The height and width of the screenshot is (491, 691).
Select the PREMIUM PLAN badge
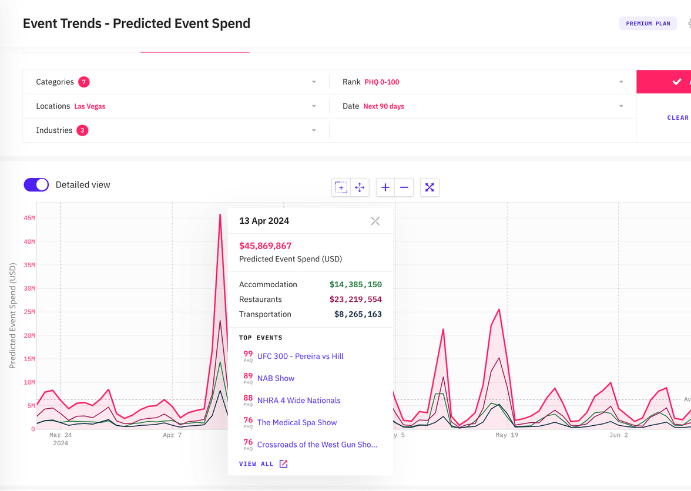(648, 23)
